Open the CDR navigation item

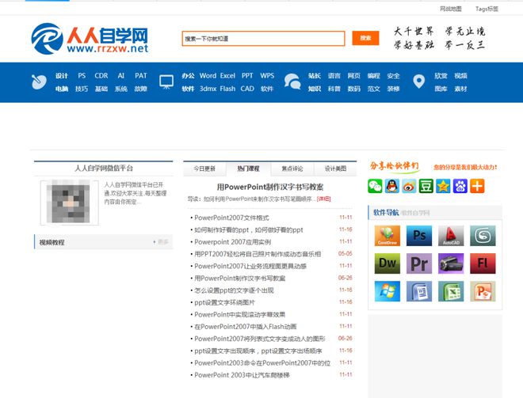tap(101, 76)
